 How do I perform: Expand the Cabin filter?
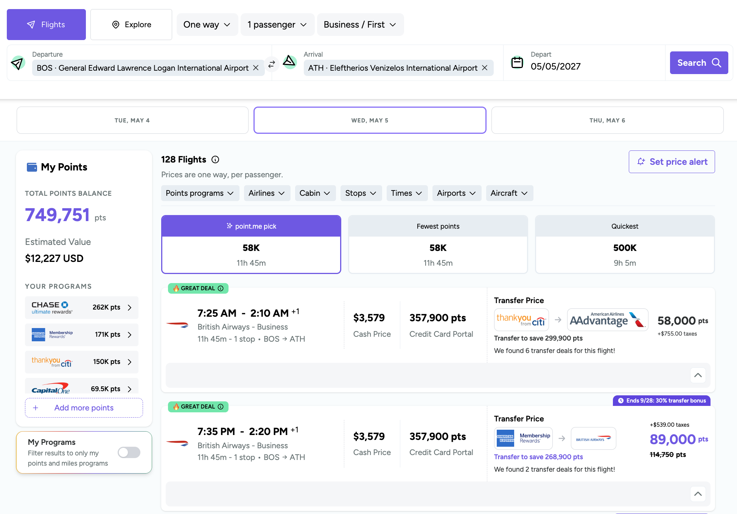pos(315,193)
